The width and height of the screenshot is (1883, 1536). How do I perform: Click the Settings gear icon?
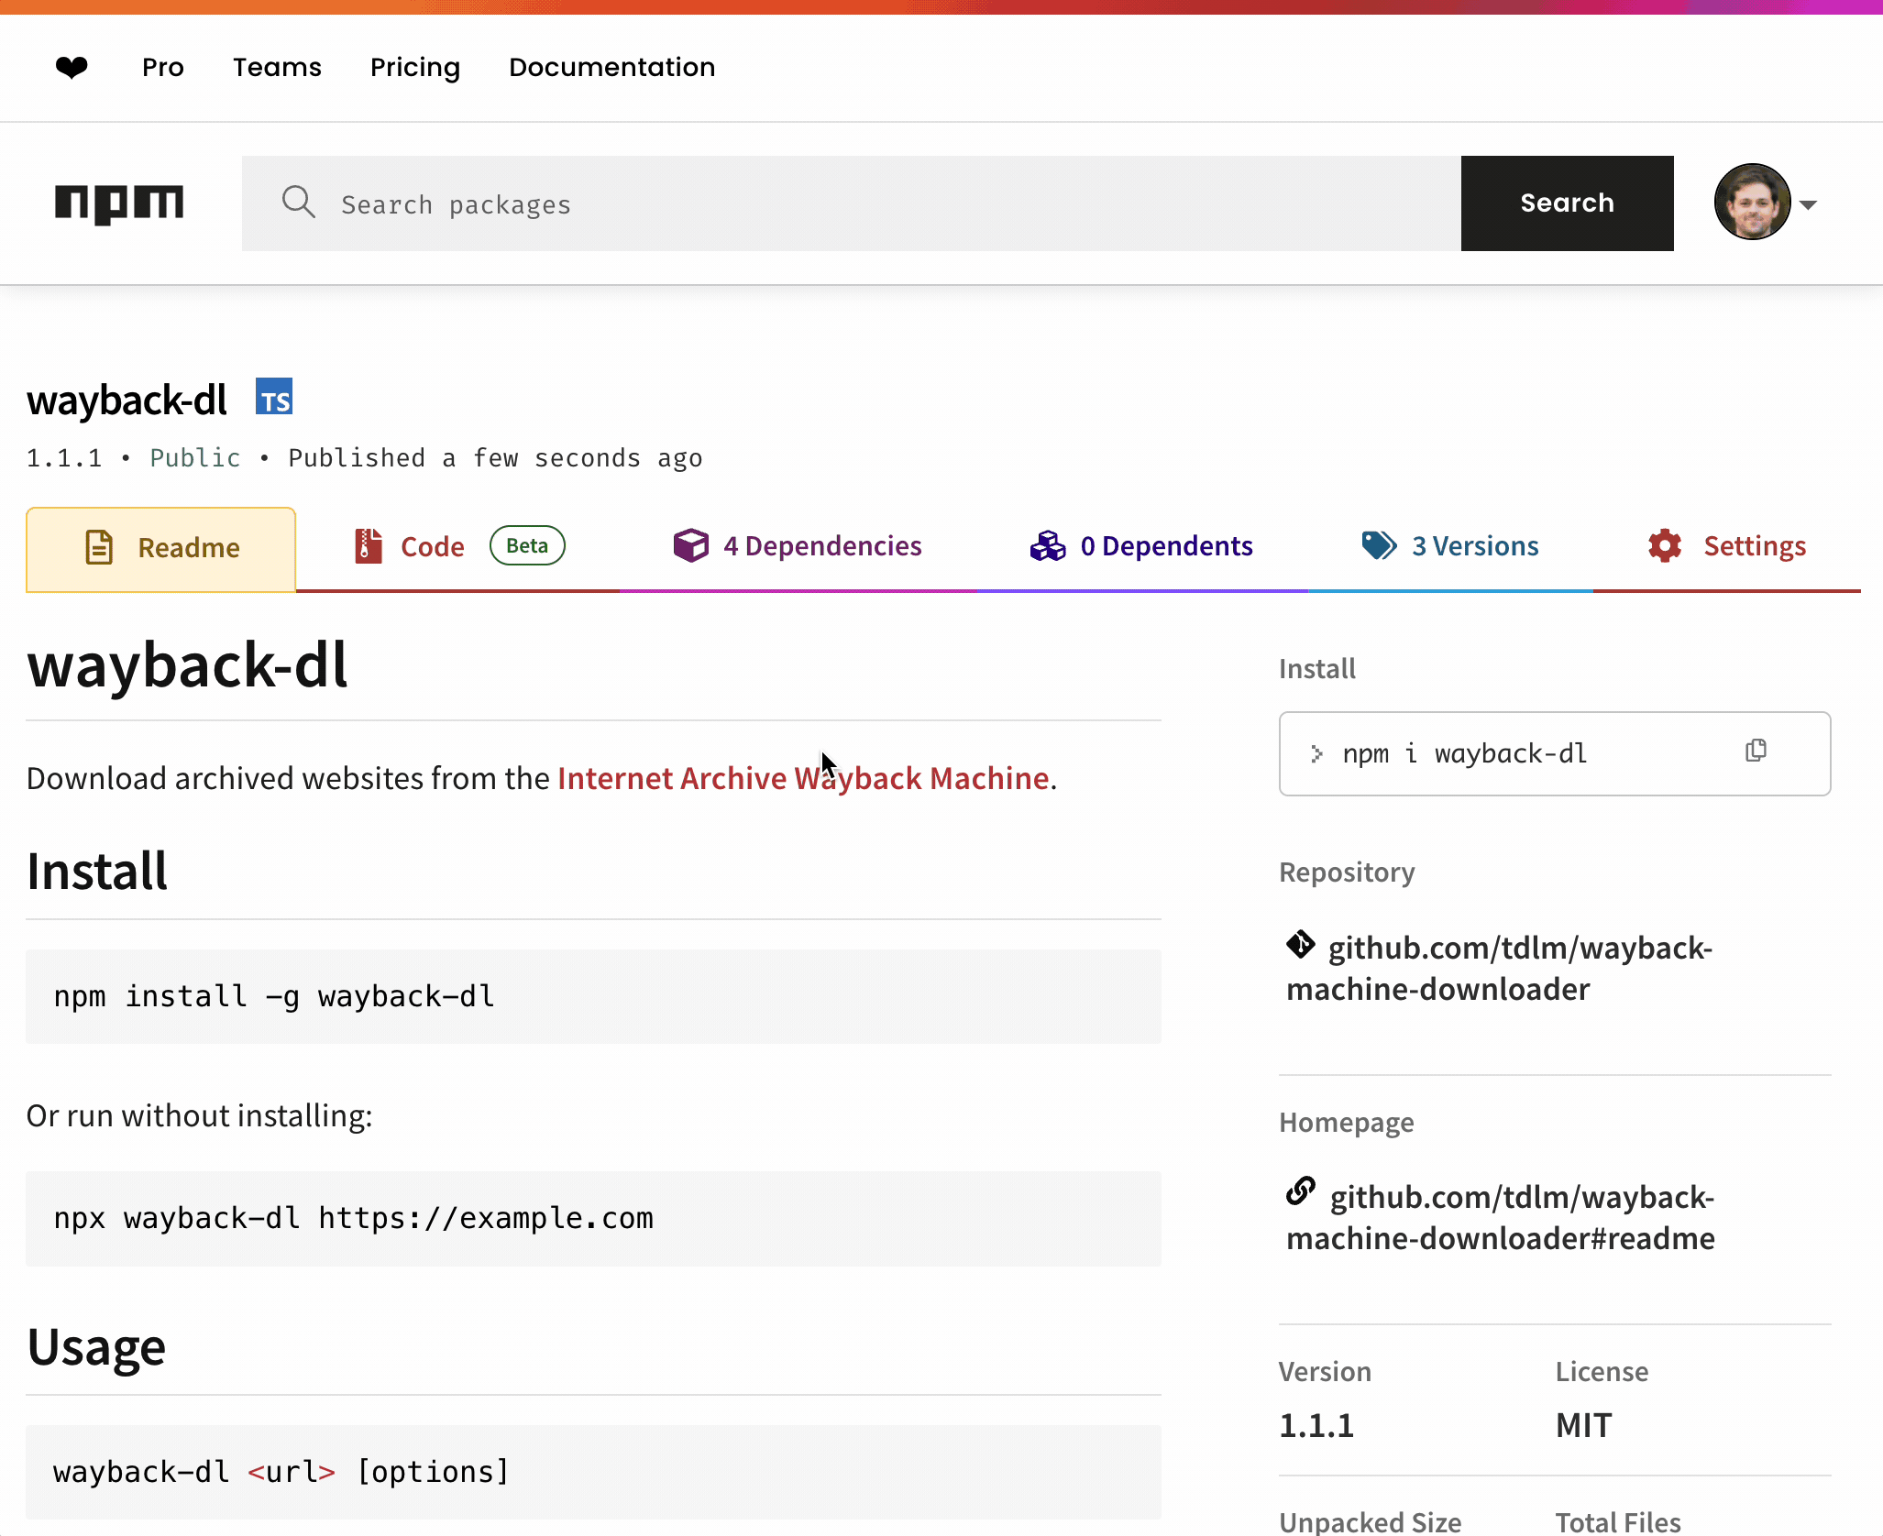click(1664, 545)
